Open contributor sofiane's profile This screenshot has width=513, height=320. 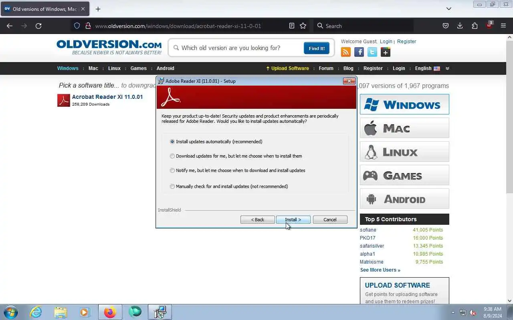pos(368,230)
